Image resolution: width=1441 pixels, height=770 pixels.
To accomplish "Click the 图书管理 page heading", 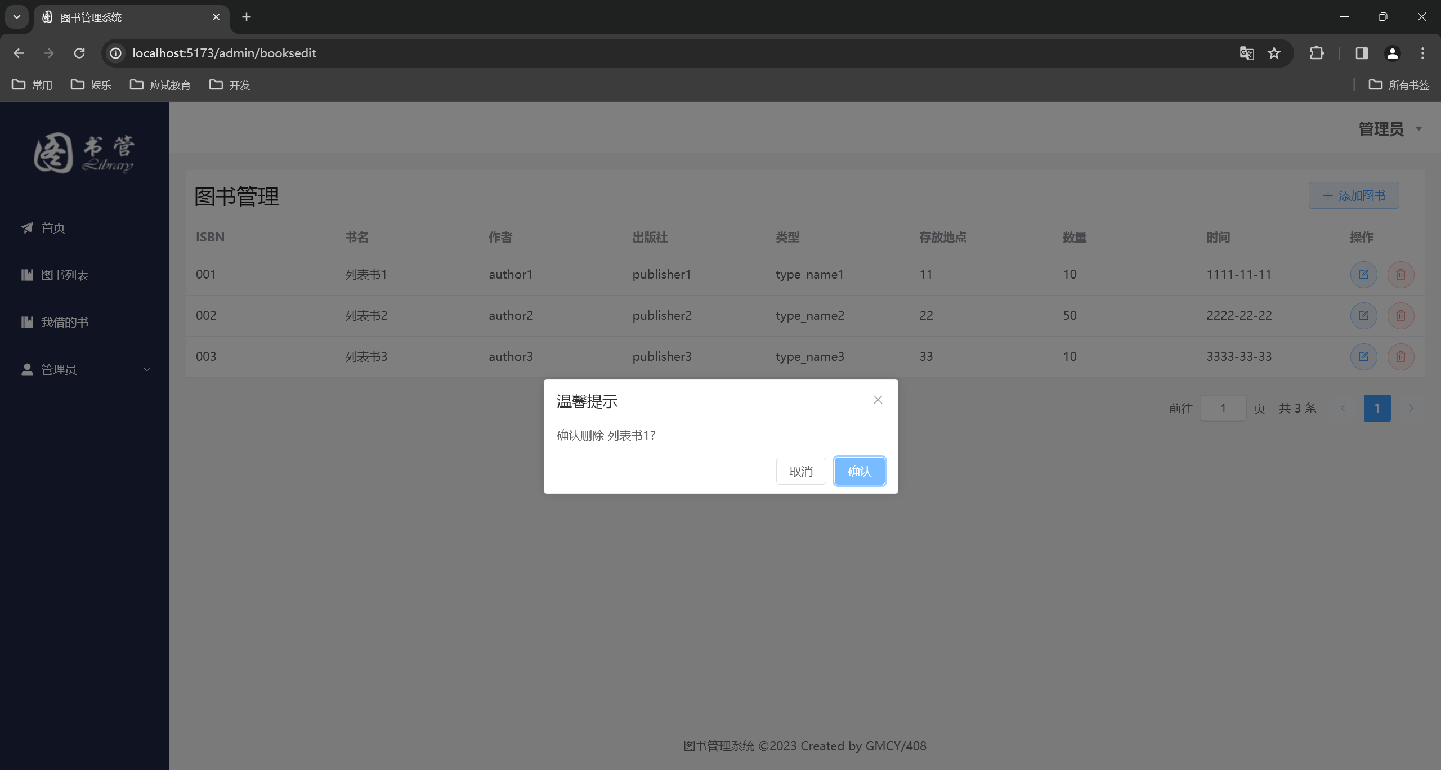I will click(x=236, y=196).
